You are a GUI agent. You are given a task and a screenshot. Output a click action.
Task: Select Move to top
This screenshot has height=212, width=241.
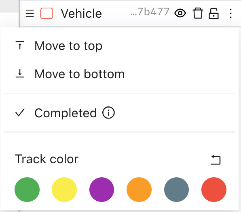[x=120, y=46]
